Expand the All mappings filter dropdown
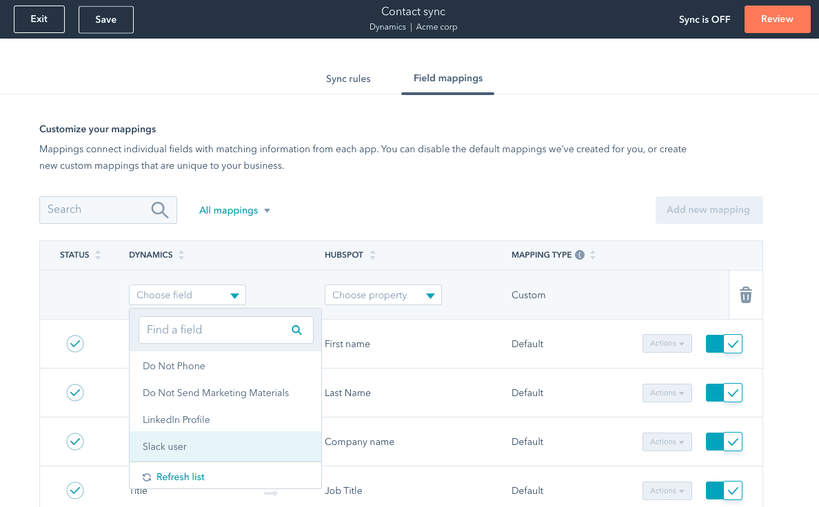Screen dimensions: 819x507 tap(234, 210)
